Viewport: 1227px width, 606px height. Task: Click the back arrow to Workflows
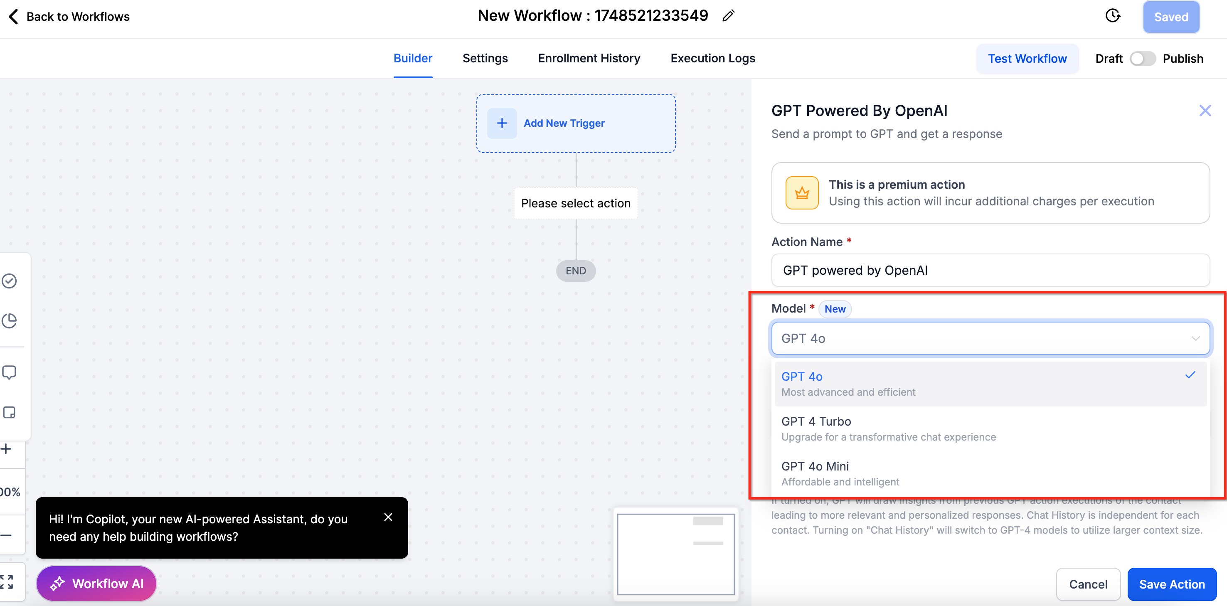14,16
